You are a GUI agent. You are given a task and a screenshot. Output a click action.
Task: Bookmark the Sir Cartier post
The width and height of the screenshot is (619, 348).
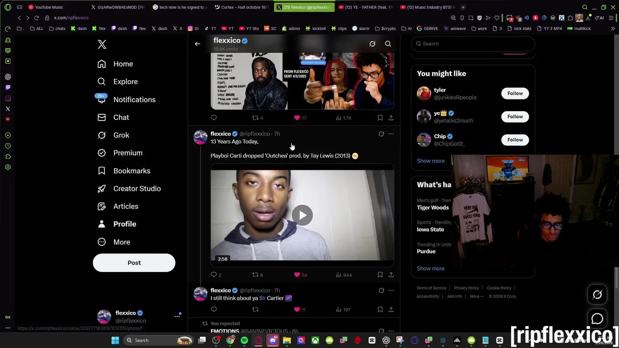380,309
